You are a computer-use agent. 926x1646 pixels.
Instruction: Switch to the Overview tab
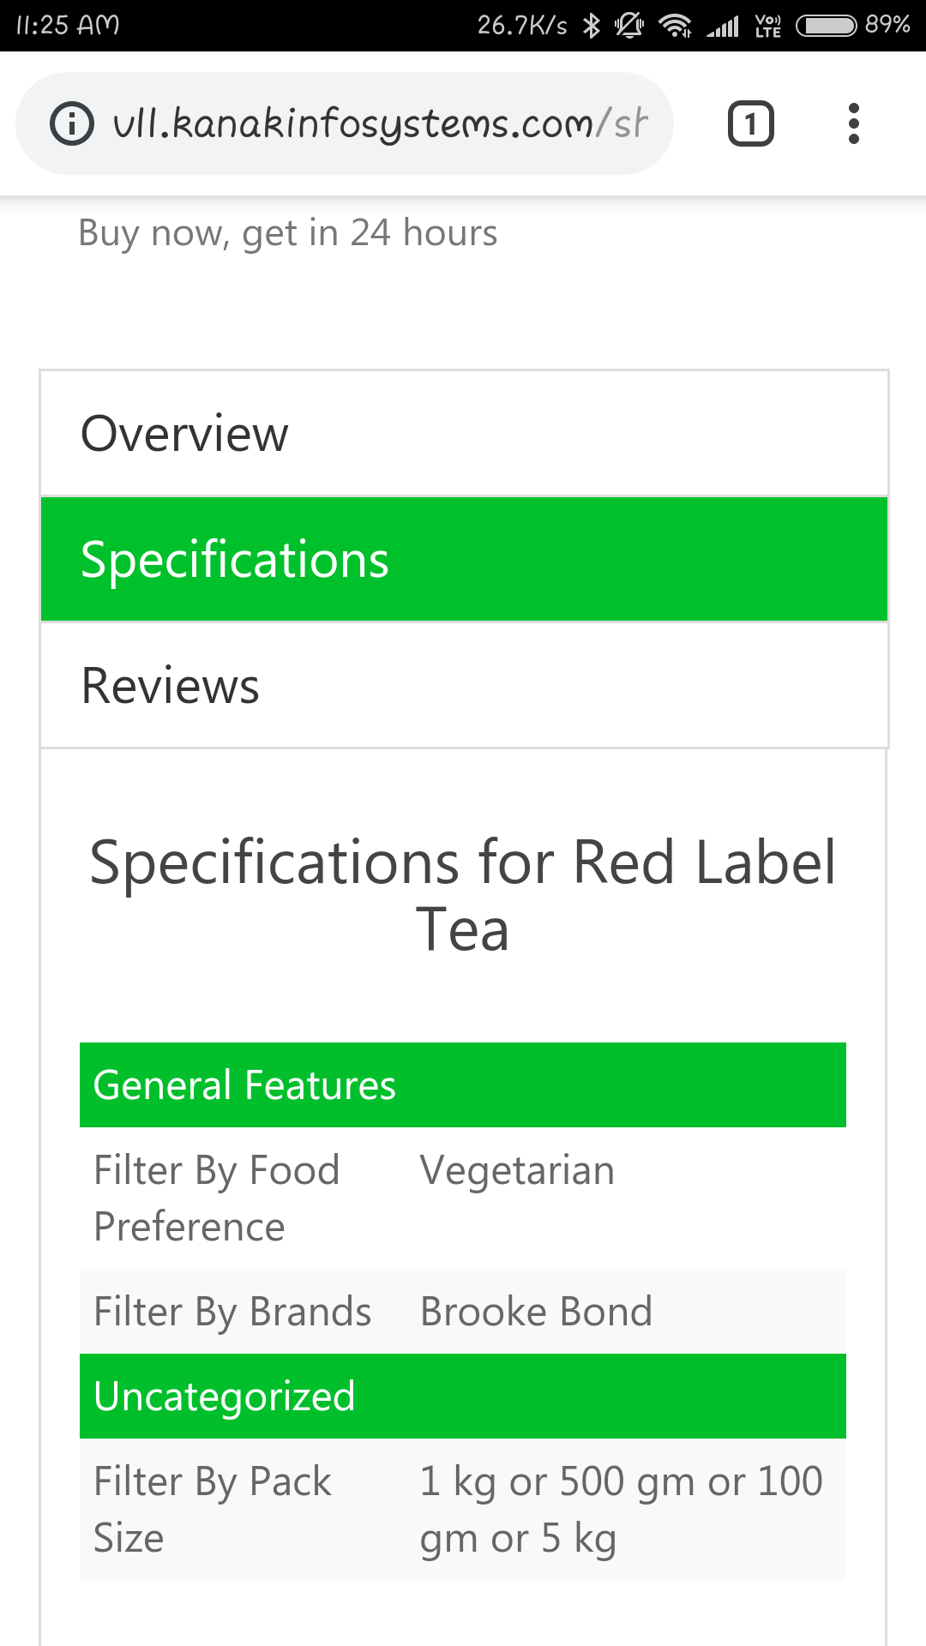click(464, 433)
